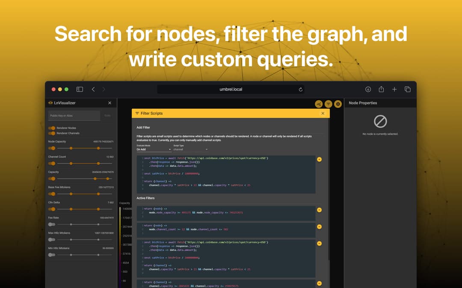
Task: Toggle Renderer Channels in the sidebar
Action: coord(51,133)
